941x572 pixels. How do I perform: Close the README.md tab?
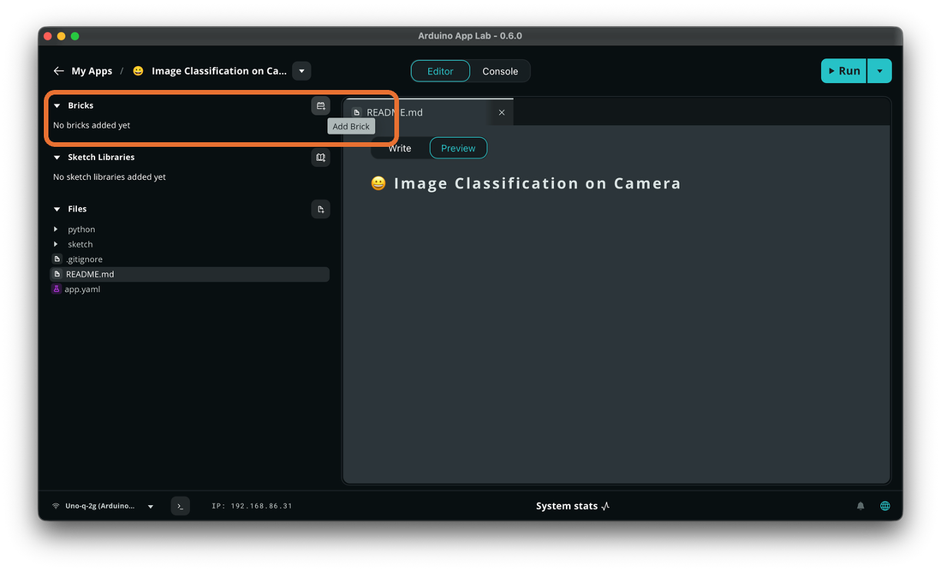[502, 112]
